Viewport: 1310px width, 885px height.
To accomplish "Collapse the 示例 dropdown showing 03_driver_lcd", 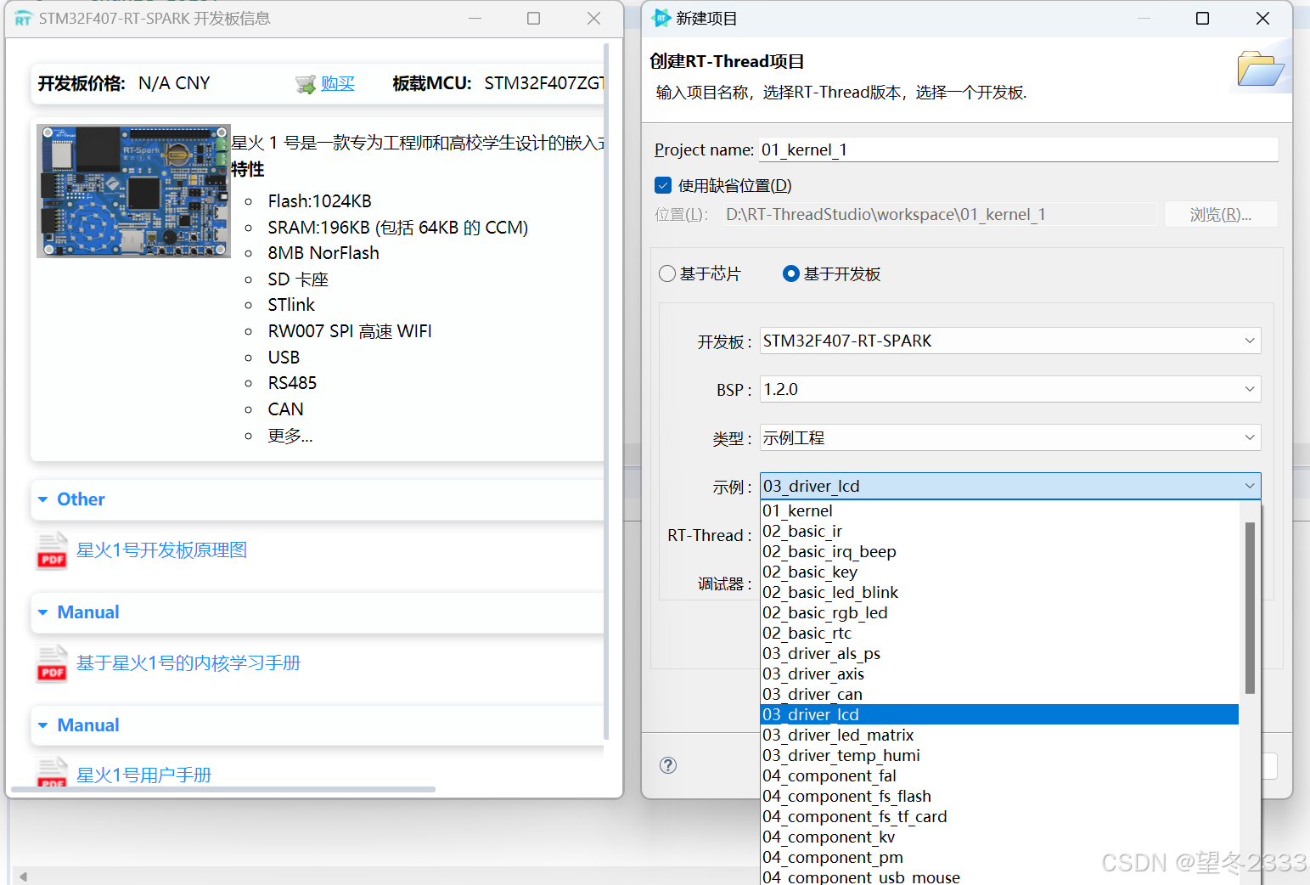I will tap(1010, 486).
